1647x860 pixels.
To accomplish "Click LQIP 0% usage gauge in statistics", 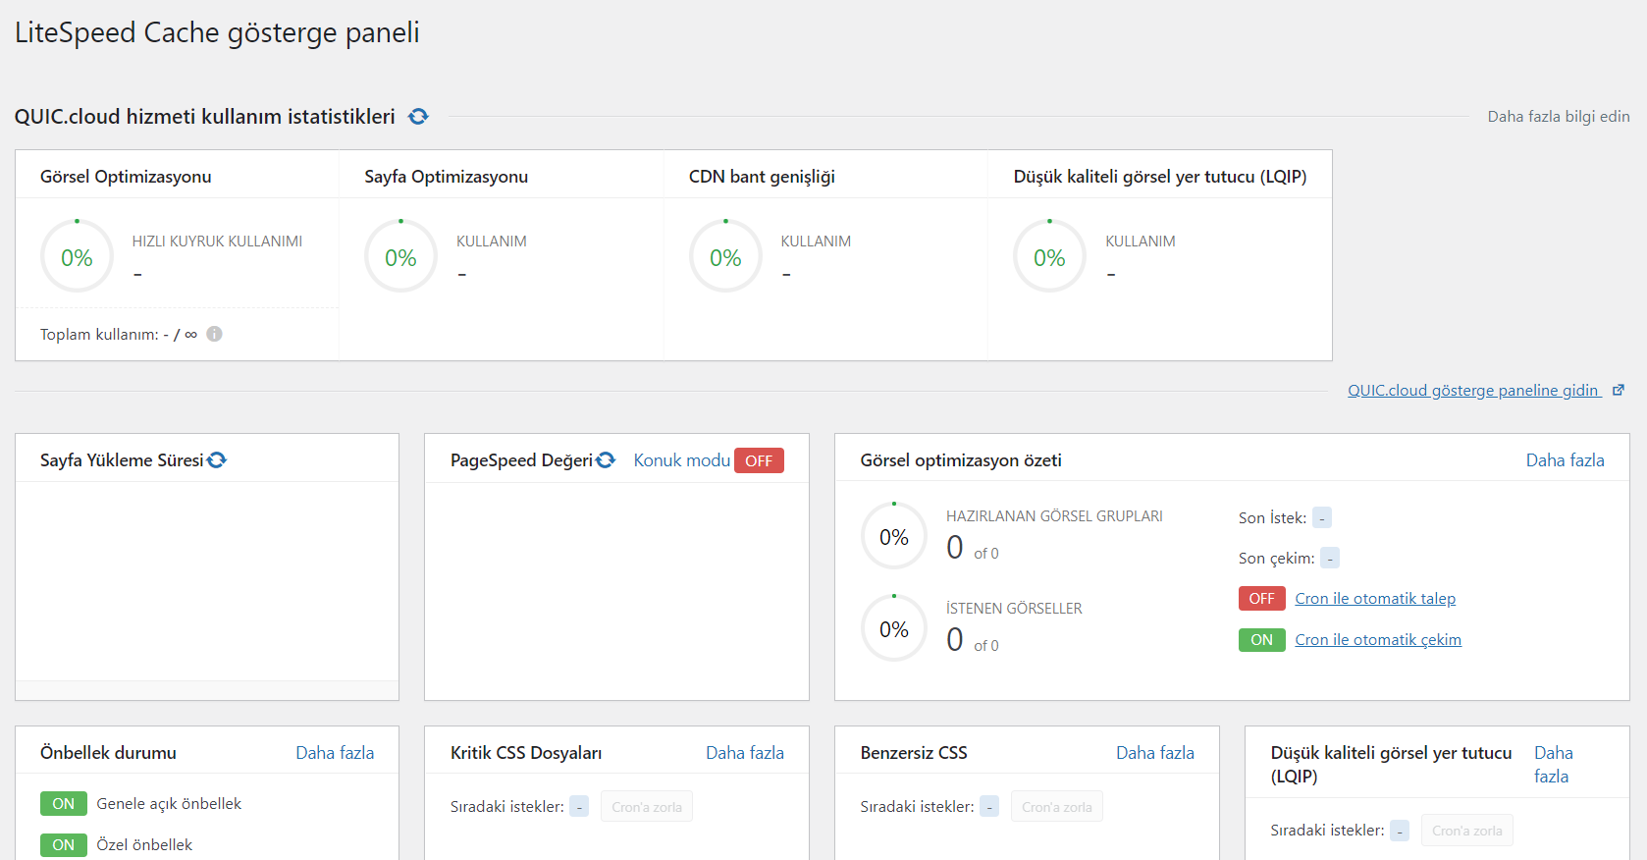I will point(1049,257).
